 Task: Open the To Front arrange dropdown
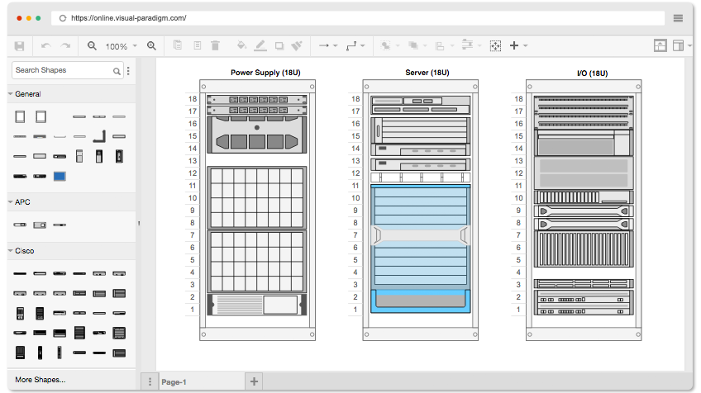point(390,45)
